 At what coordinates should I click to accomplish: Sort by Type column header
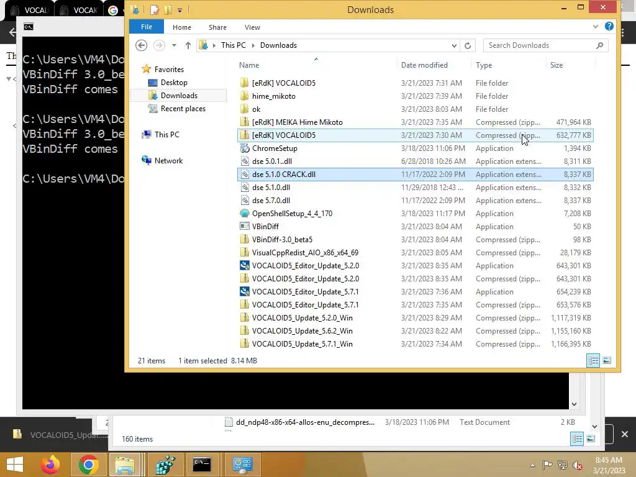(x=484, y=65)
